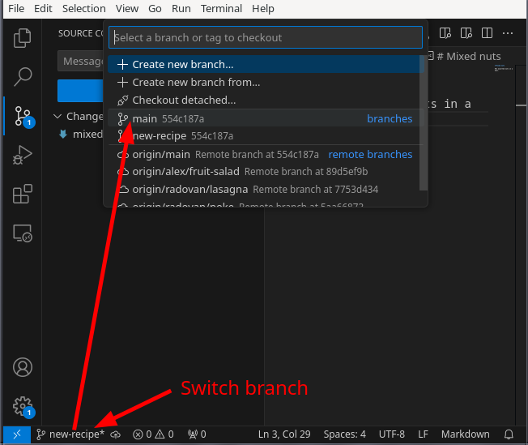Click the blue Commit button

[80, 90]
